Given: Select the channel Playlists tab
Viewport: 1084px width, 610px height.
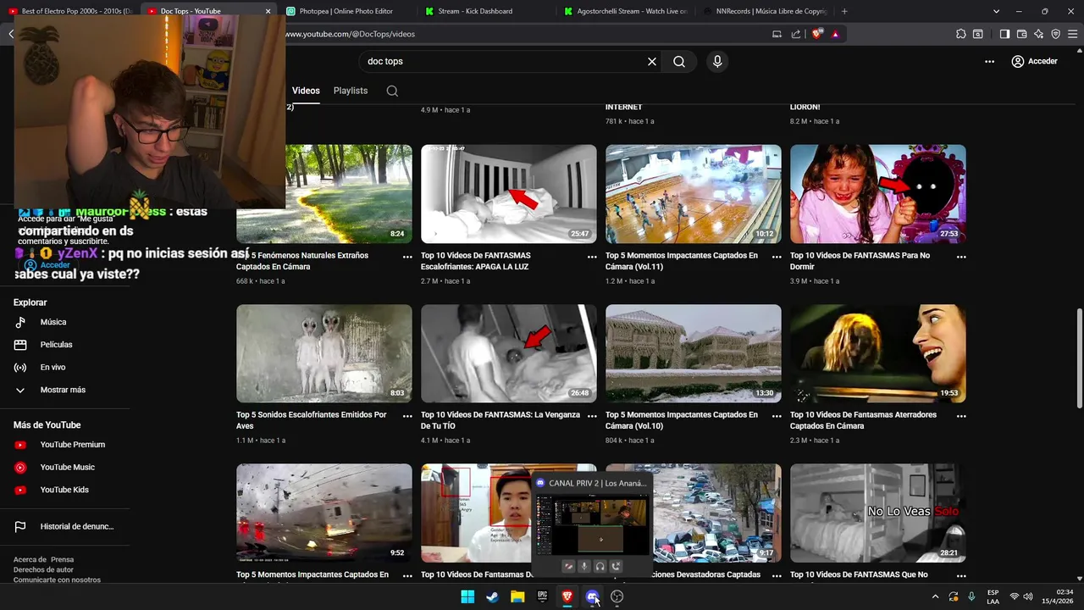Looking at the screenshot, I should tap(351, 91).
